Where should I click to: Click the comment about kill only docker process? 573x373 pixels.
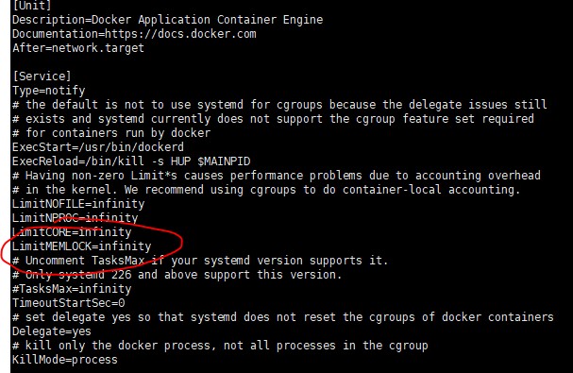coord(220,346)
